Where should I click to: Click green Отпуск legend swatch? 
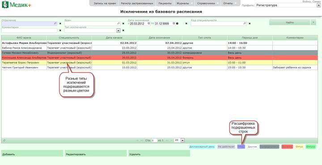(x=310, y=147)
